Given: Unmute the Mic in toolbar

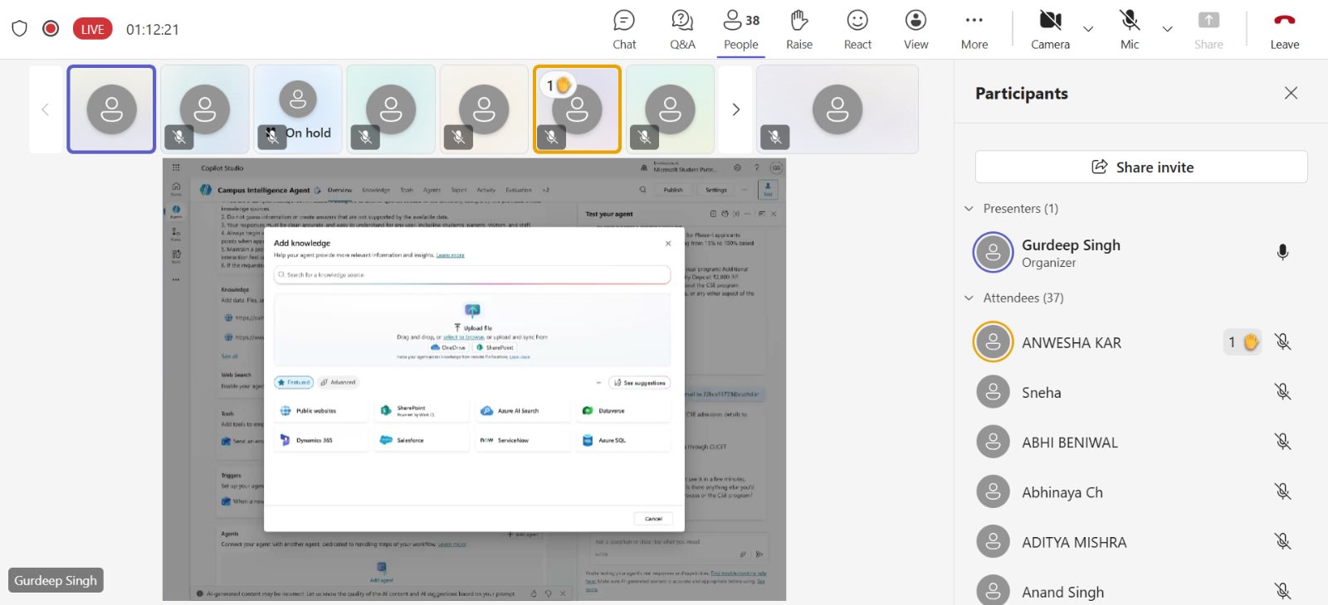Looking at the screenshot, I should pos(1130,30).
